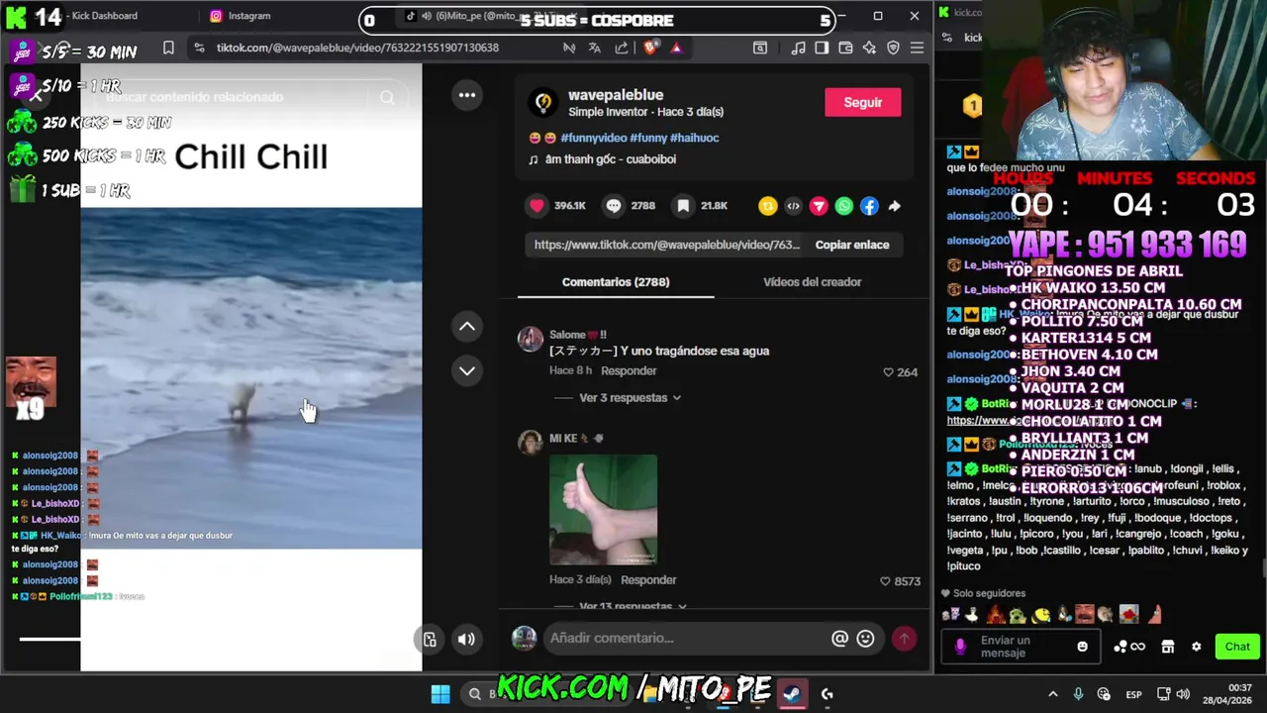Open the thumbs-up image in MI KE's comment

[x=603, y=509]
